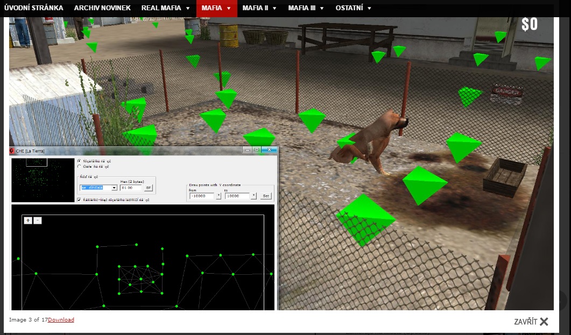Click the Hex (2 bytes) input field

tap(131, 188)
